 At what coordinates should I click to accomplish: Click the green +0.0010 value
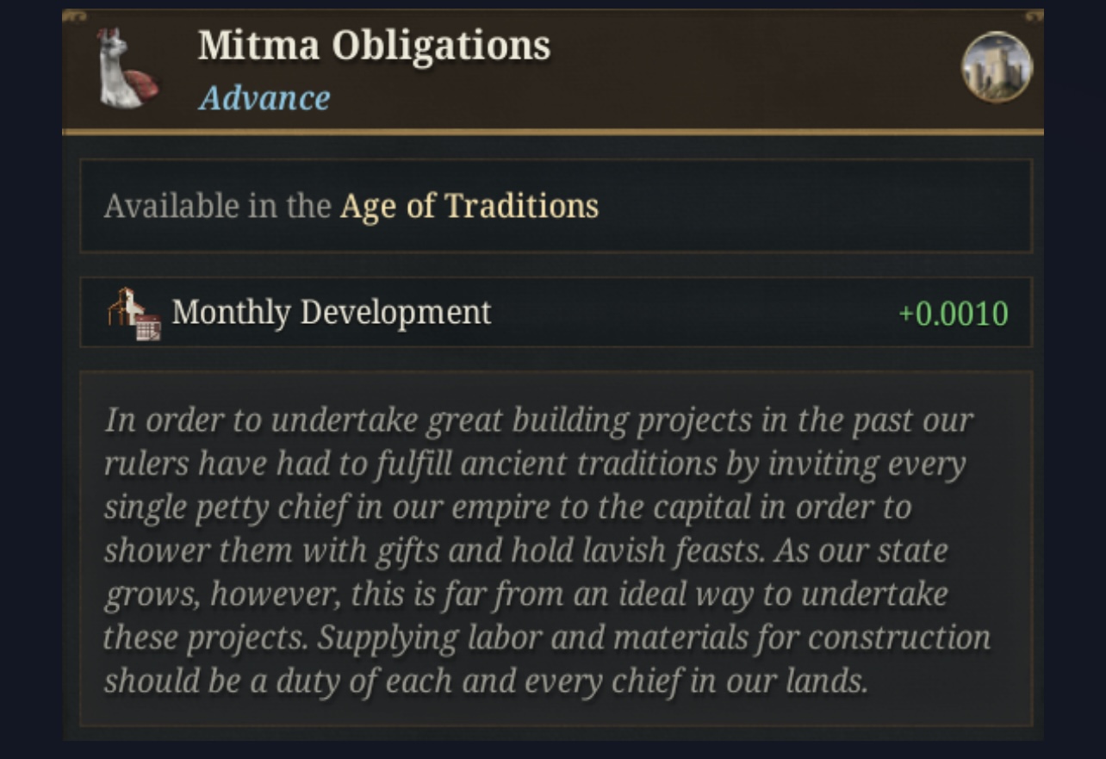click(x=954, y=314)
